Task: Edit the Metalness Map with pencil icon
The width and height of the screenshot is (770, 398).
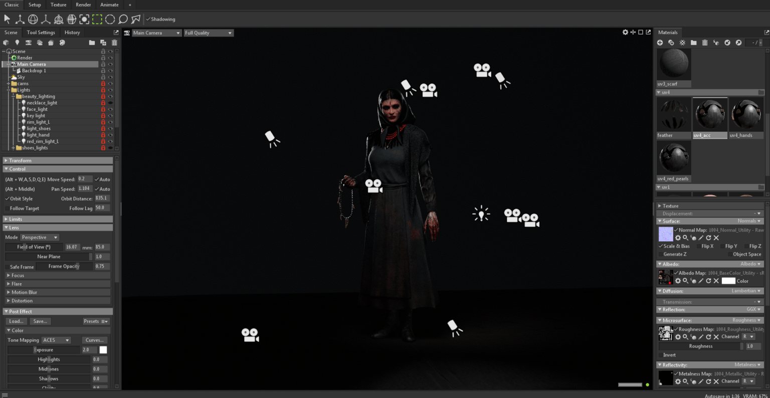Action: point(701,381)
